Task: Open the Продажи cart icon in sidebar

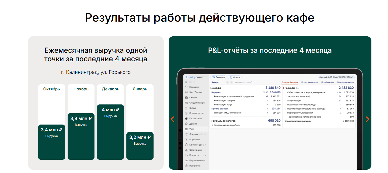Action: (186, 87)
